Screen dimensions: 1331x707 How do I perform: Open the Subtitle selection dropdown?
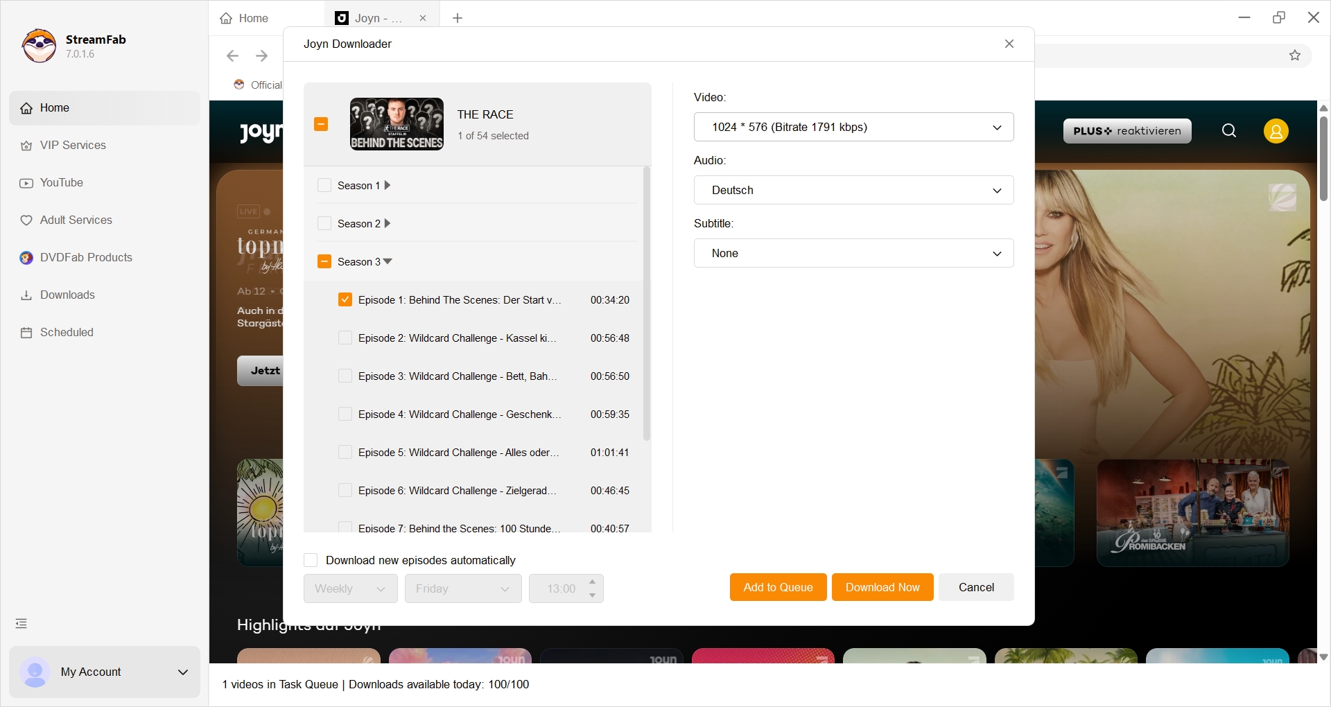[x=853, y=253]
